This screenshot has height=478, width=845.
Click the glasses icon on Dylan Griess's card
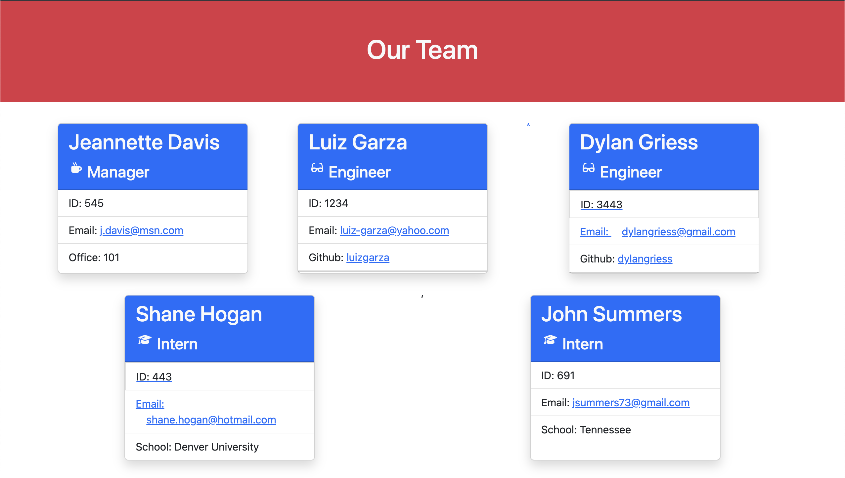point(589,169)
